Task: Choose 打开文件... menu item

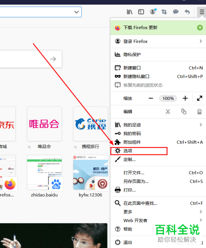Action: (x=158, y=173)
